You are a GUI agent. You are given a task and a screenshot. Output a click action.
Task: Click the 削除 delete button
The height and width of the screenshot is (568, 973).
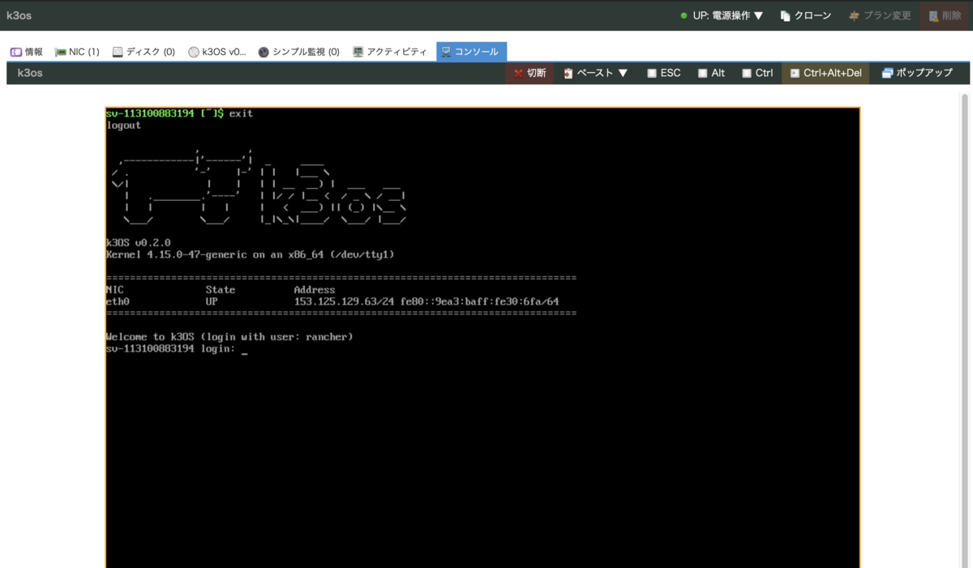[x=945, y=15]
